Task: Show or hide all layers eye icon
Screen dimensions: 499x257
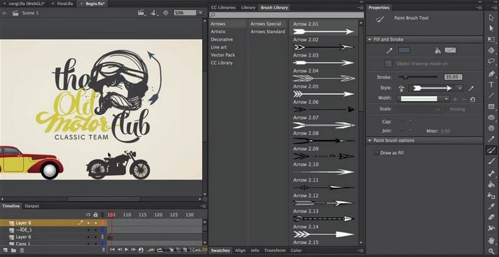Action: (x=88, y=215)
